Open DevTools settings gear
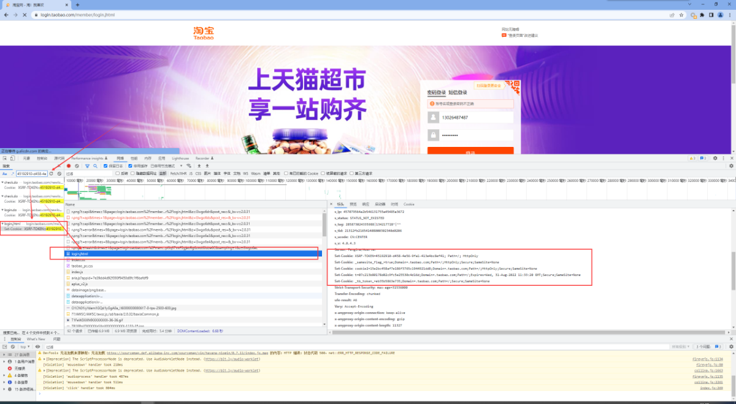 click(x=715, y=158)
